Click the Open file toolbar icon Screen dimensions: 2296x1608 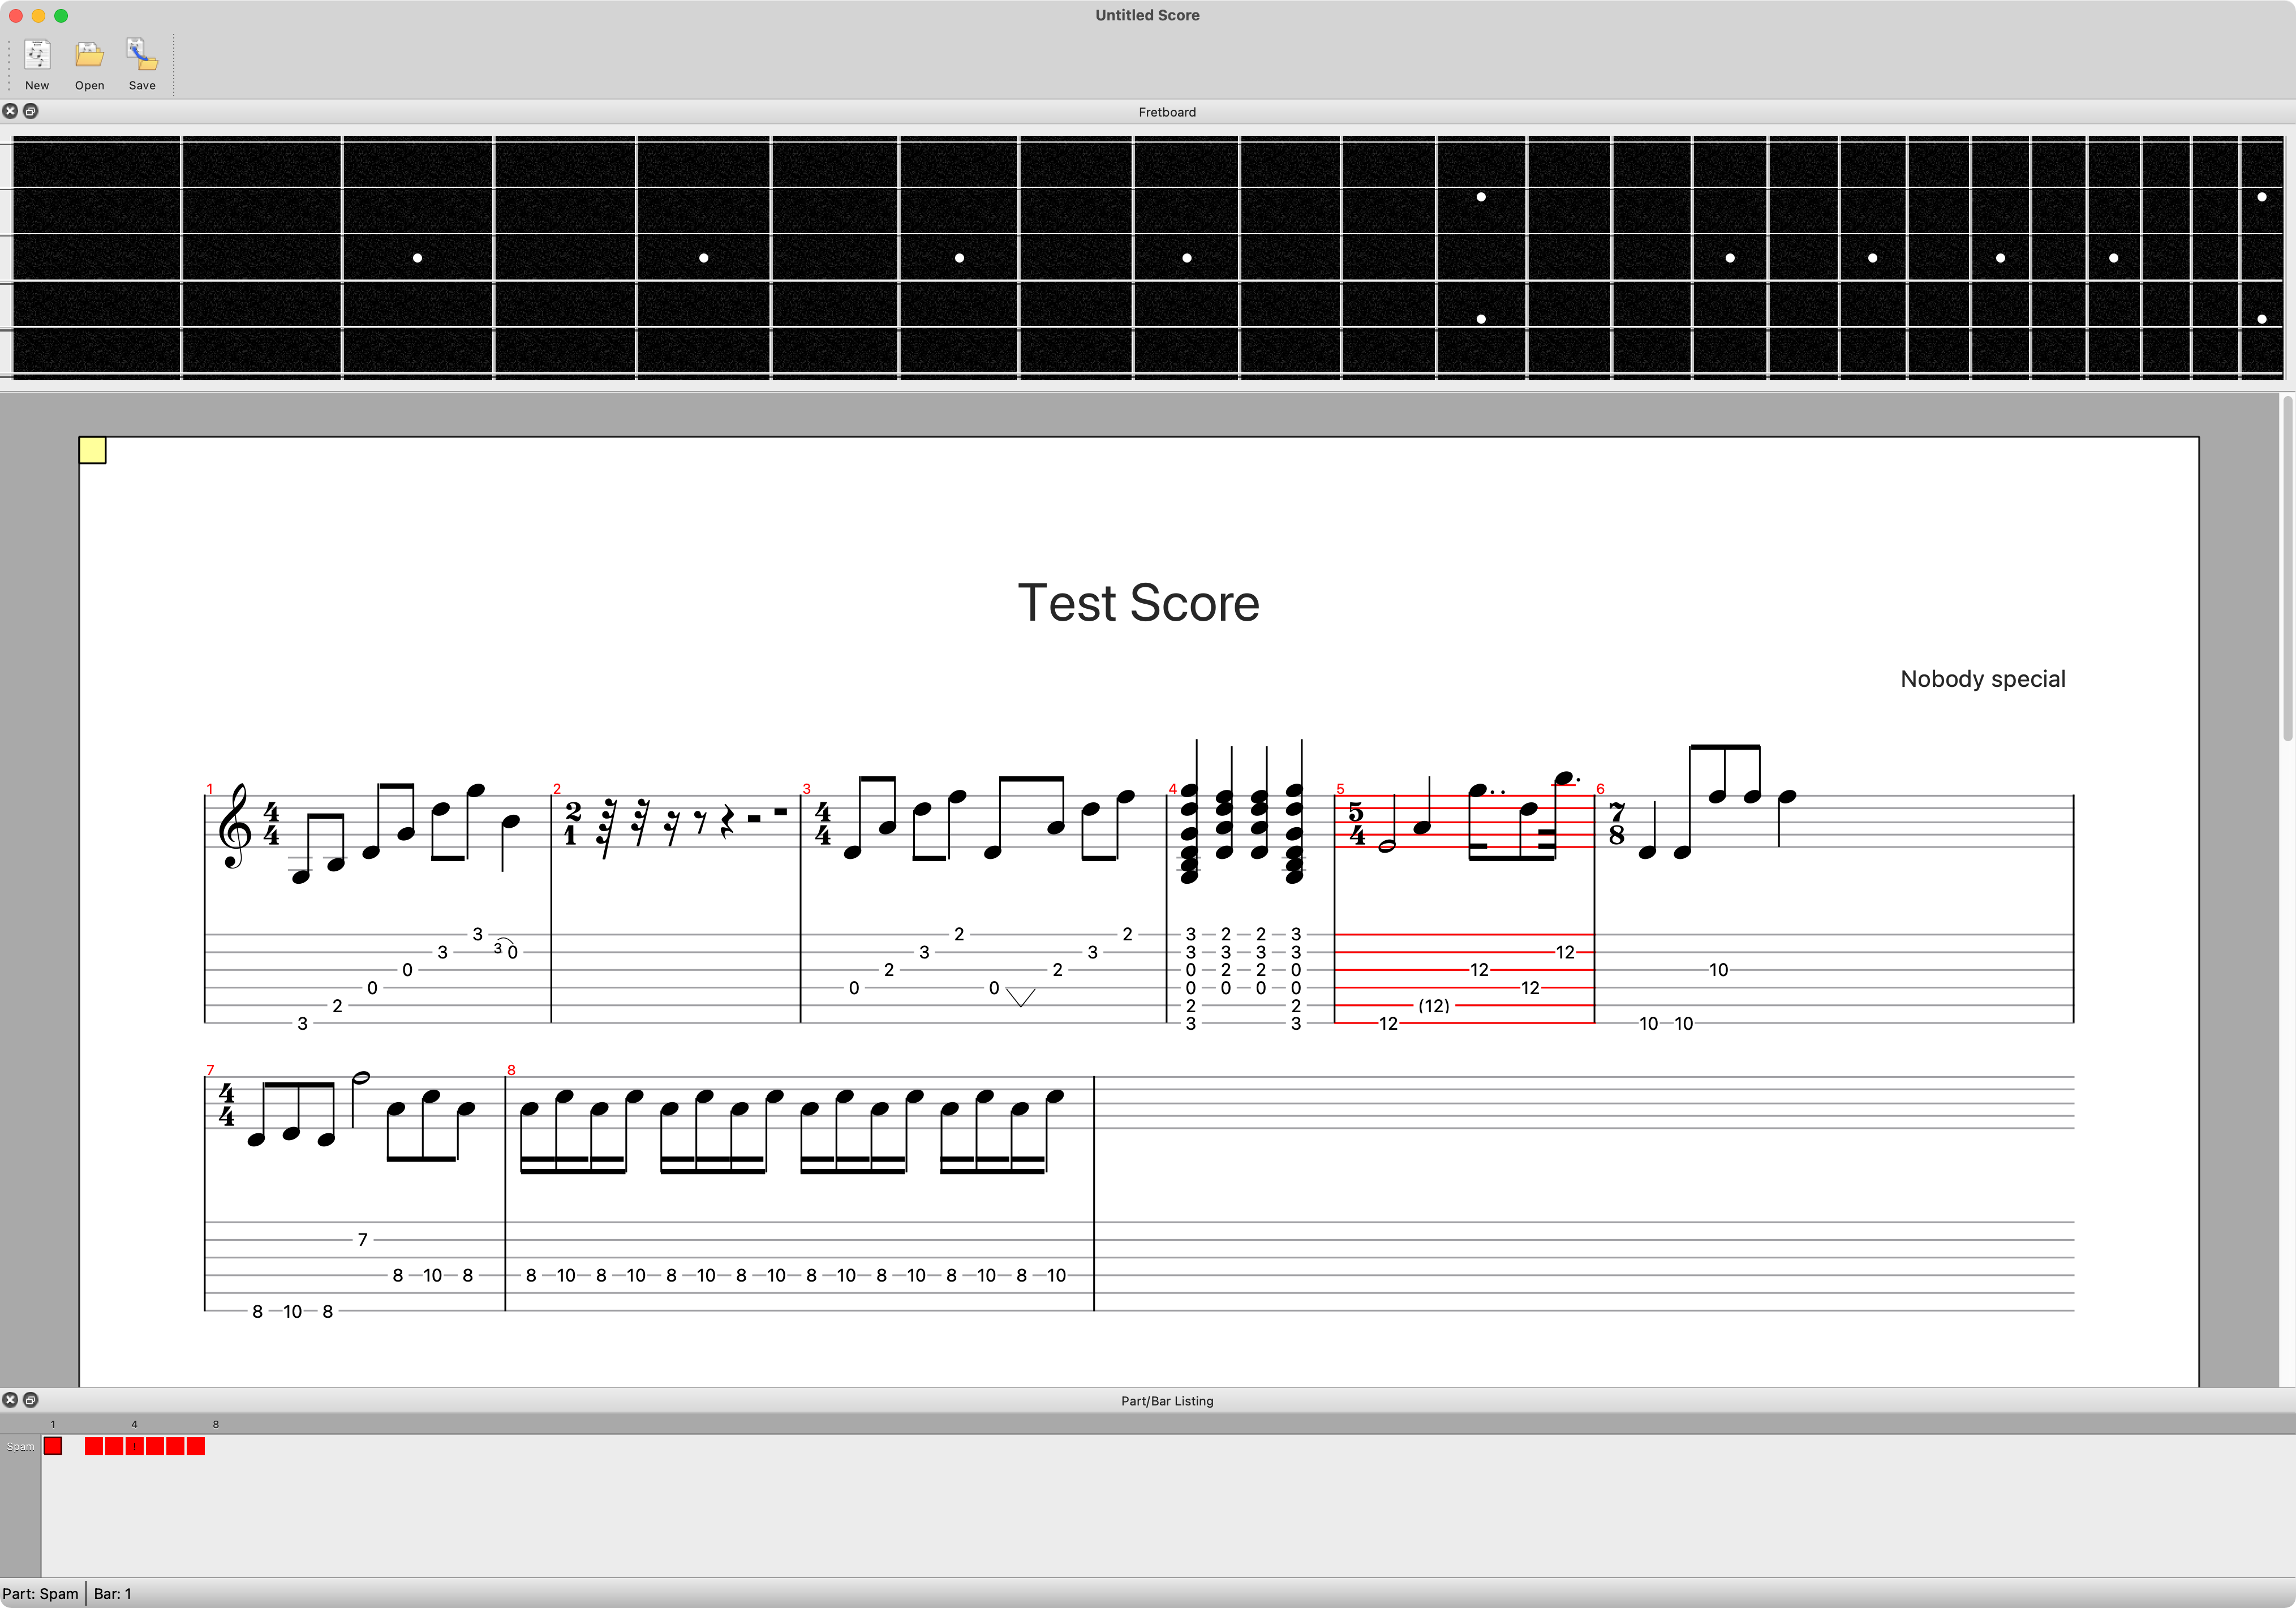pyautogui.click(x=89, y=56)
